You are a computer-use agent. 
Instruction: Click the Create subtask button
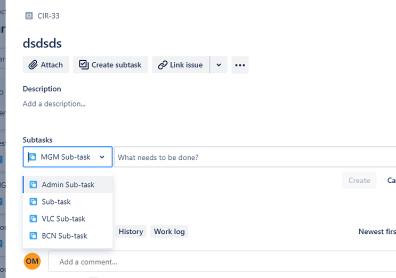pyautogui.click(x=110, y=65)
